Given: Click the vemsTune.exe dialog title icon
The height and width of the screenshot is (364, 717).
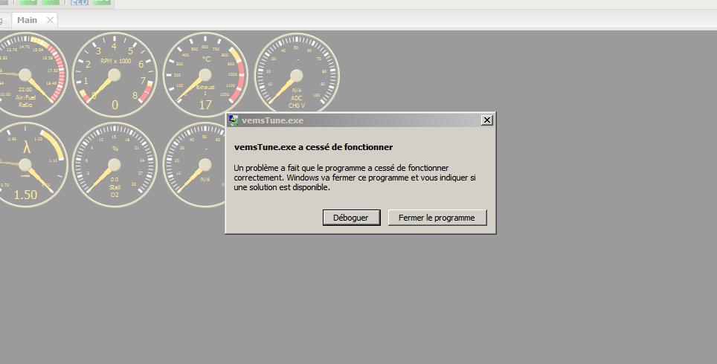Looking at the screenshot, I should 234,120.
